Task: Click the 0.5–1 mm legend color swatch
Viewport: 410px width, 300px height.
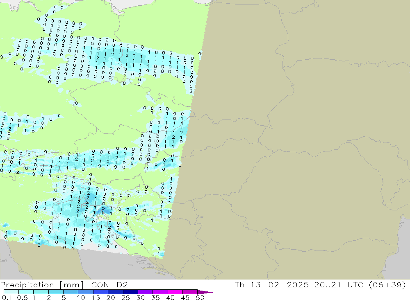Action: 26,292
